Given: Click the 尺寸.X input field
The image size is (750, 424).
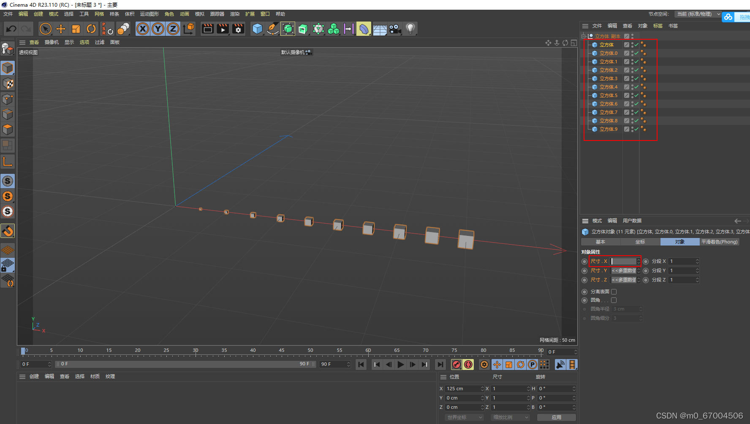Looking at the screenshot, I should coord(623,262).
